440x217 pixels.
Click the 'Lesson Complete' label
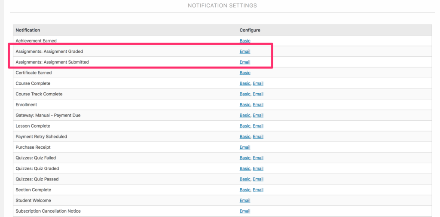click(33, 126)
